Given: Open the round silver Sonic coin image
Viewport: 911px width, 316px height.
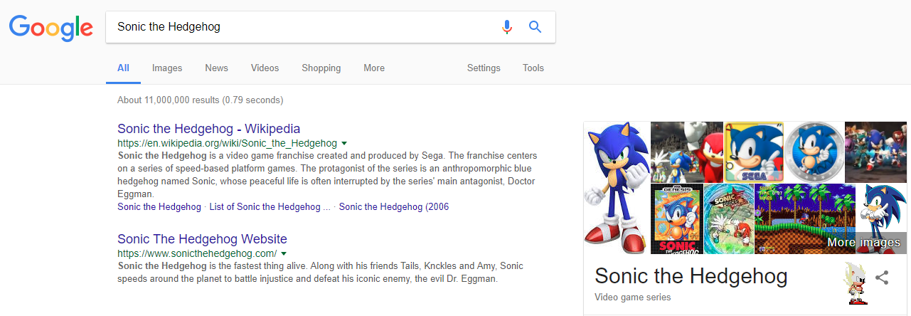Looking at the screenshot, I should pos(814,152).
